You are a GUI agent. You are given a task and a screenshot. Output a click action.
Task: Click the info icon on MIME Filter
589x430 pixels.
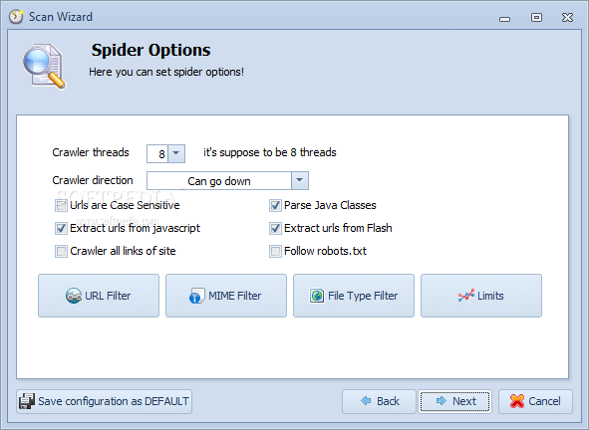[x=196, y=296]
